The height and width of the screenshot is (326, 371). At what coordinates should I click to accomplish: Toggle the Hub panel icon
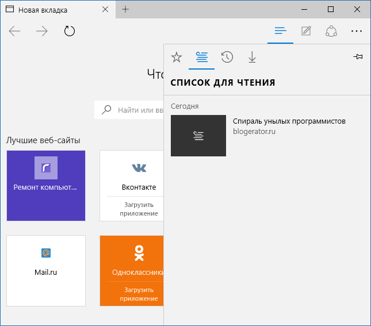[280, 31]
